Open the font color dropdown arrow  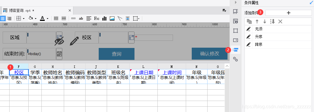pyautogui.click(x=47, y=18)
